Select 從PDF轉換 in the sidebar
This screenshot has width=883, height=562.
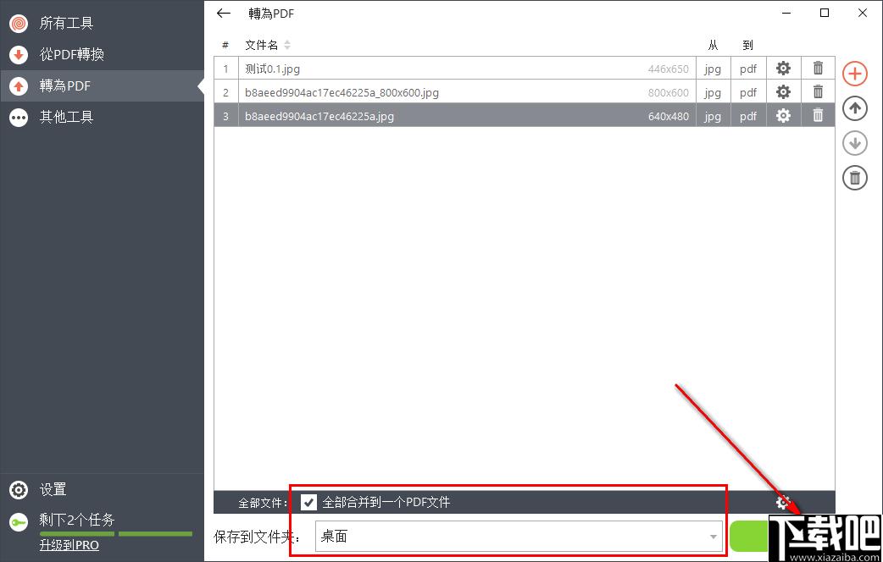tap(102, 54)
